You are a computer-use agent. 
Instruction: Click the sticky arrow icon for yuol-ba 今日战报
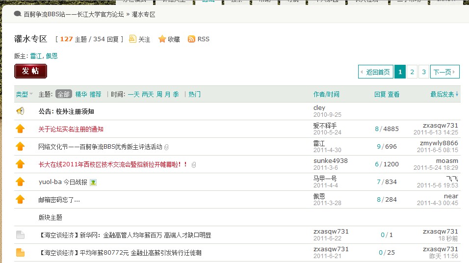click(x=20, y=182)
